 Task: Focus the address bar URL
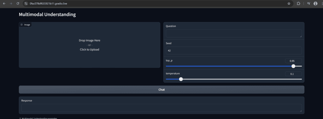tap(48, 3)
